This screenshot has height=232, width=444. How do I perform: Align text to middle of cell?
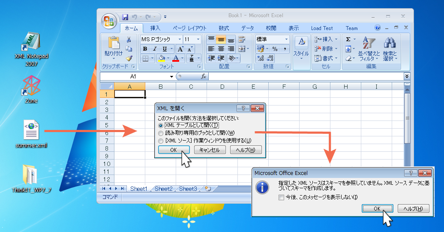pos(221,39)
